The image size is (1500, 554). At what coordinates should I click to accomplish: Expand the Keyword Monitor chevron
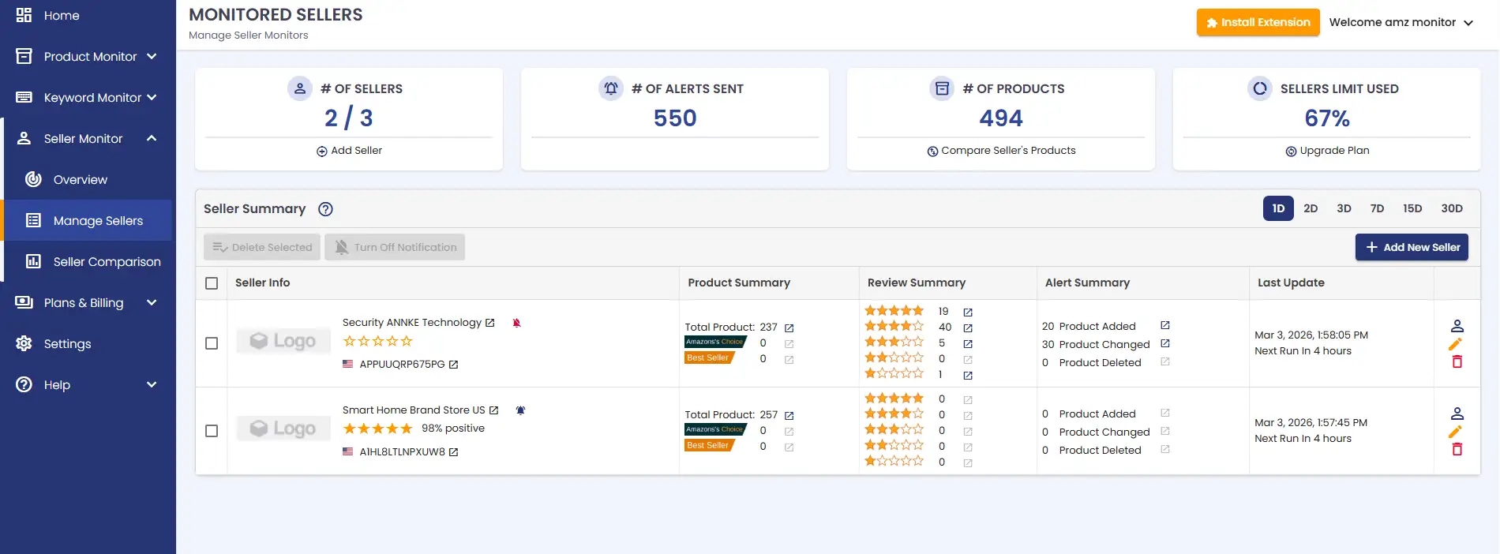coord(152,97)
